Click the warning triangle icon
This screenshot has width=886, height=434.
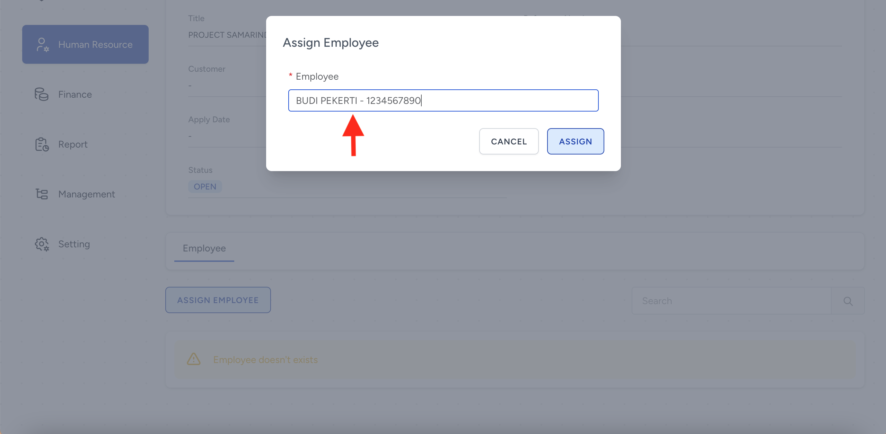pyautogui.click(x=194, y=360)
